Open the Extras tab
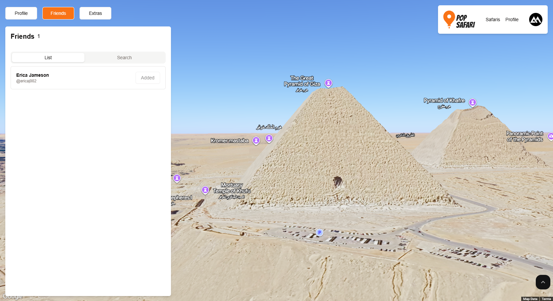 coord(95,13)
